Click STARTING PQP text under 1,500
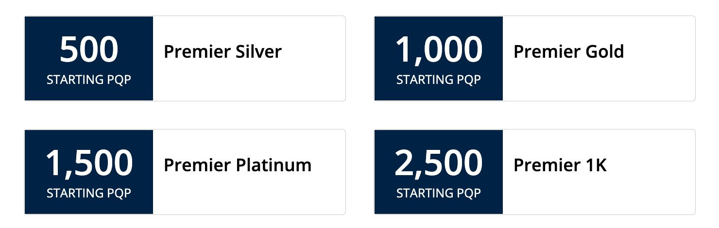This screenshot has height=228, width=719. tap(89, 194)
